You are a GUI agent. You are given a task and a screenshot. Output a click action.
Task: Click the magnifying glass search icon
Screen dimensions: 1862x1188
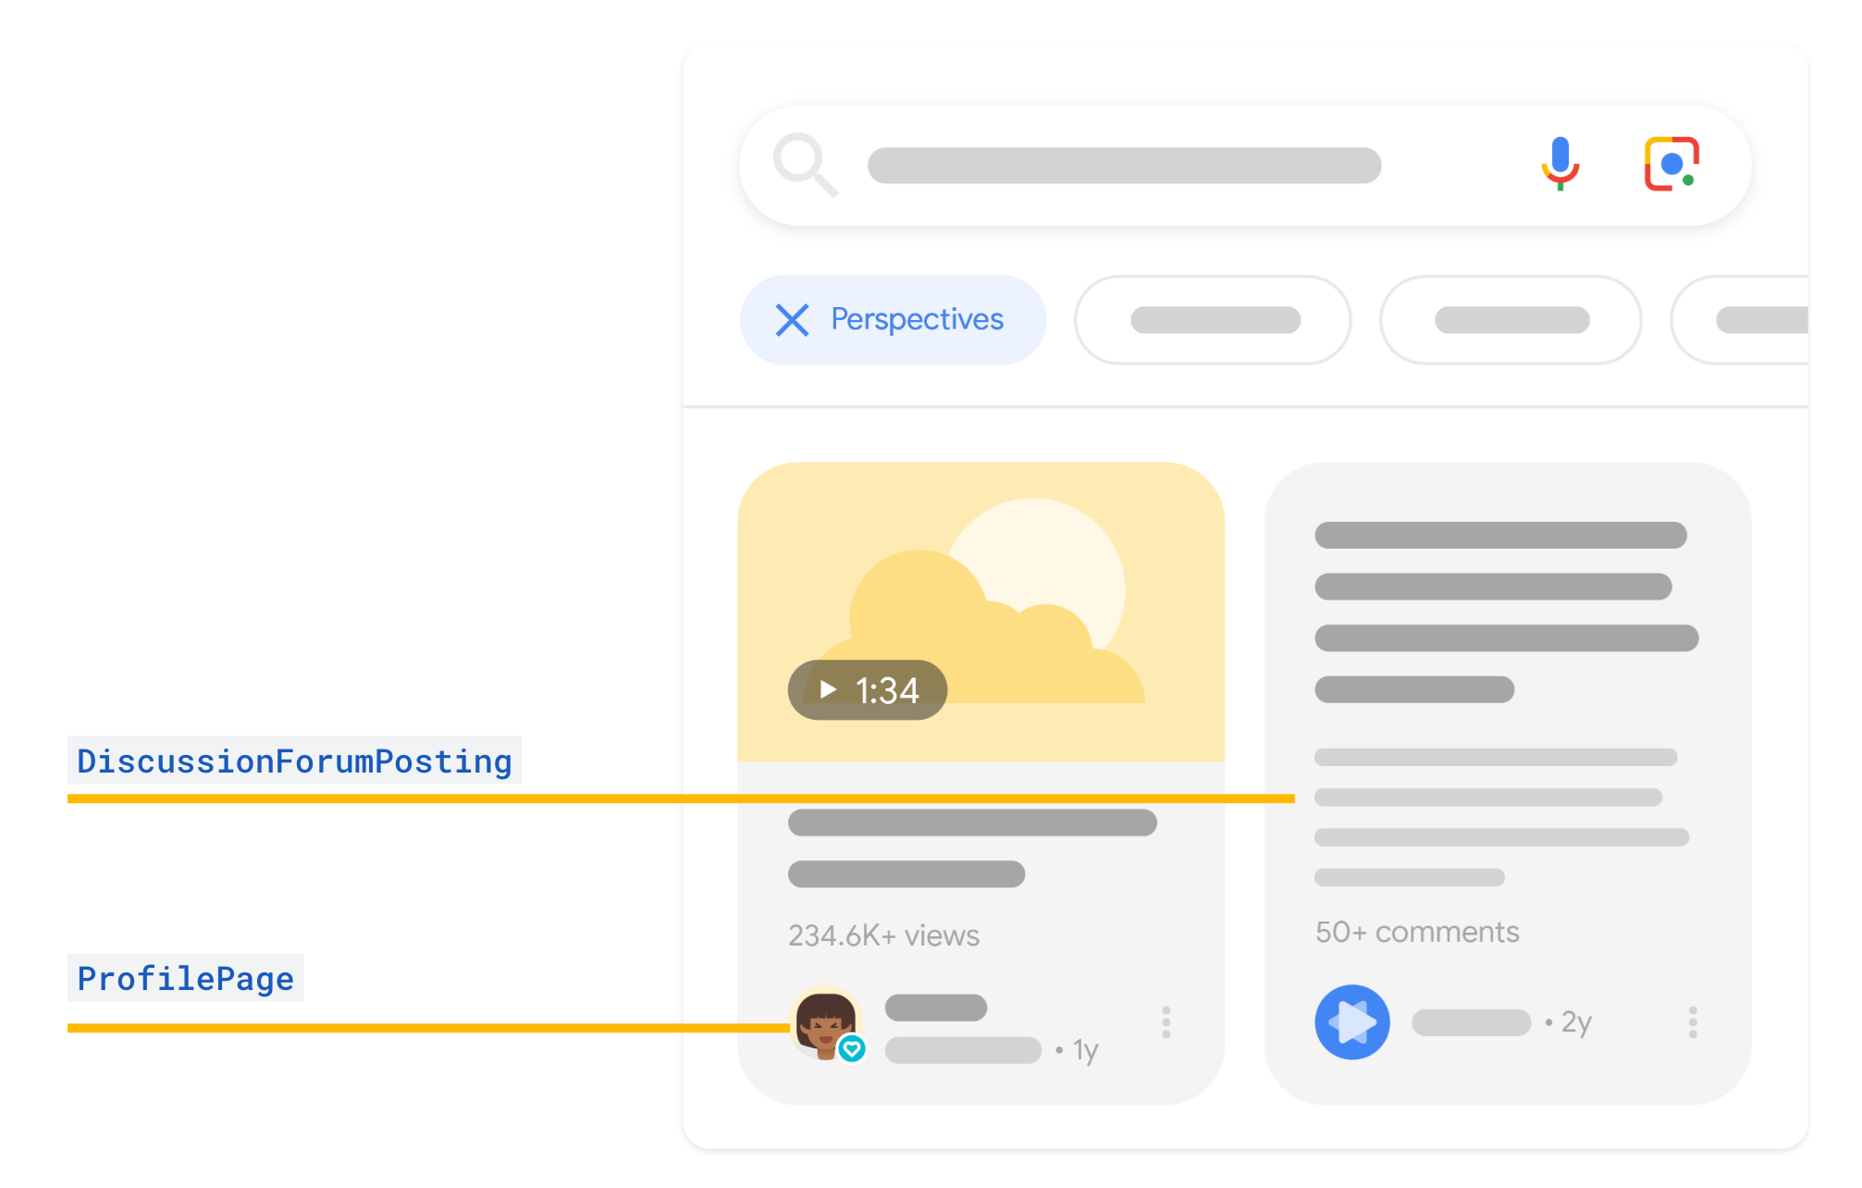(x=806, y=165)
